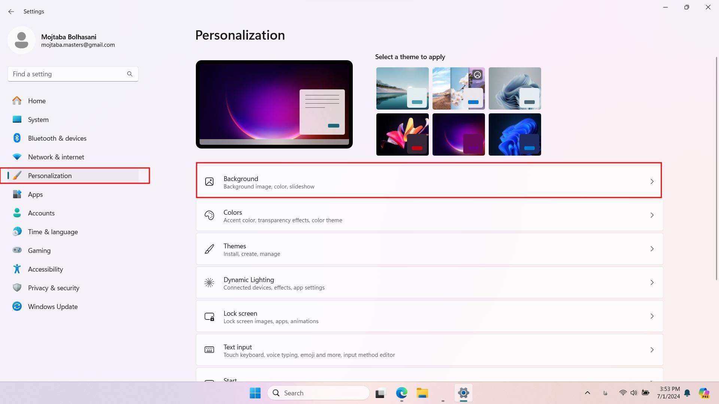Open Text input settings
The height and width of the screenshot is (404, 719).
coord(429,350)
